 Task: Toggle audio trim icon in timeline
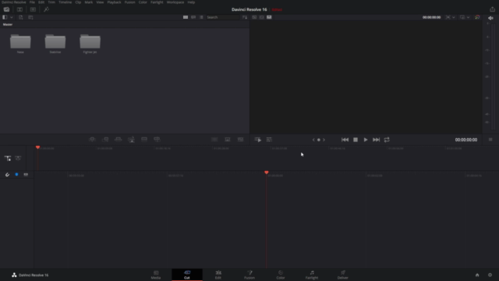tap(26, 175)
